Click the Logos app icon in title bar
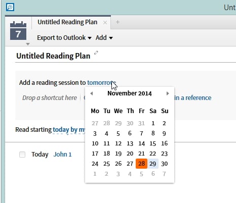This screenshot has height=203, width=236. tap(10, 7)
